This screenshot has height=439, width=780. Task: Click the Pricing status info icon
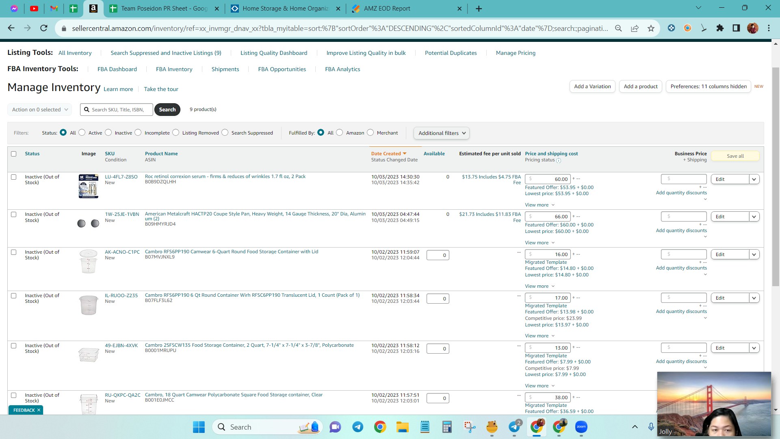[x=559, y=161]
